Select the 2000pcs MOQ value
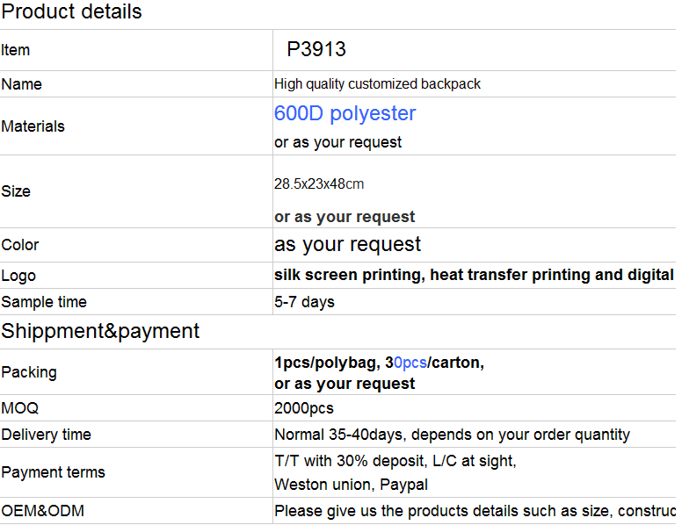 pyautogui.click(x=304, y=408)
